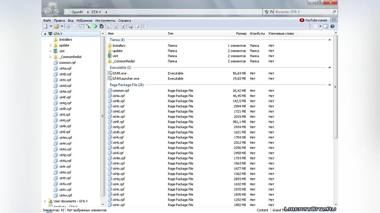Click the magnifier search toolbar icon
Image resolution: width=380 pixels, height=213 pixels.
109,27
